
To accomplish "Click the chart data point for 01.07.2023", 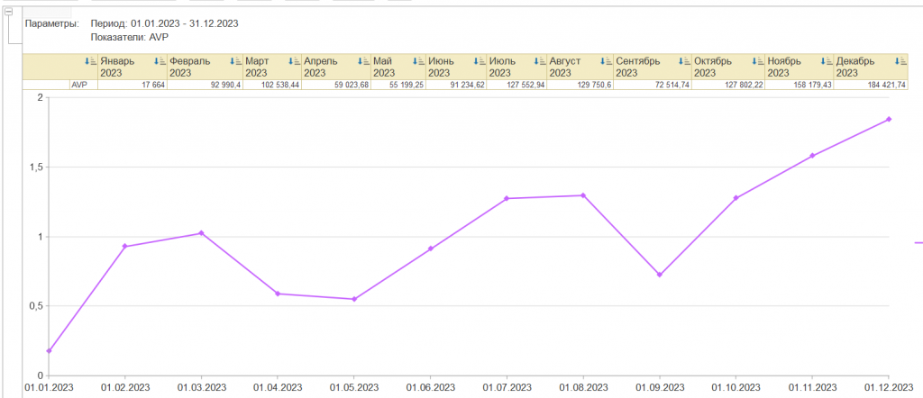I will click(507, 199).
